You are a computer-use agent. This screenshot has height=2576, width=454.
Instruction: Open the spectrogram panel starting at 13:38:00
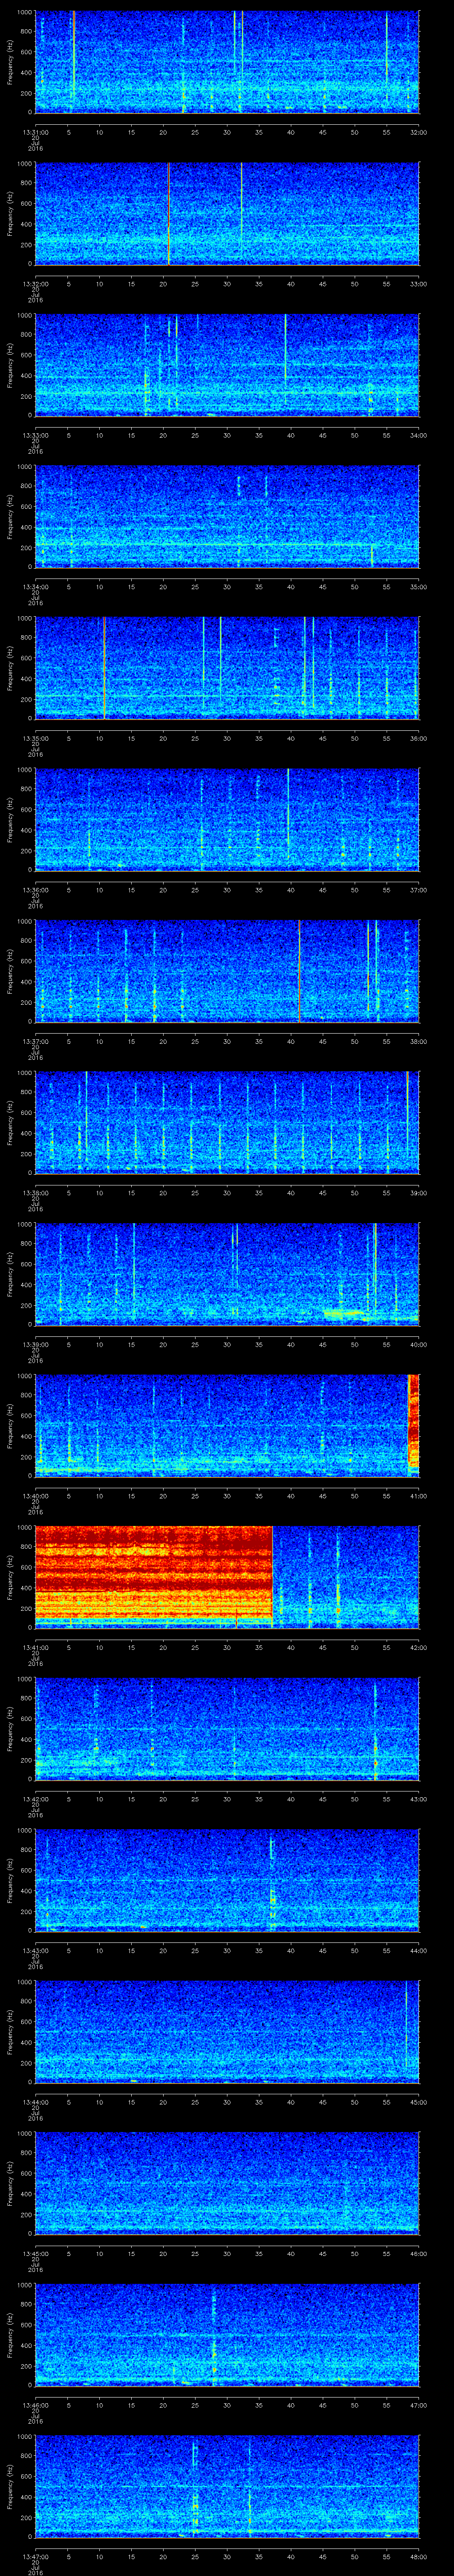click(227, 1122)
